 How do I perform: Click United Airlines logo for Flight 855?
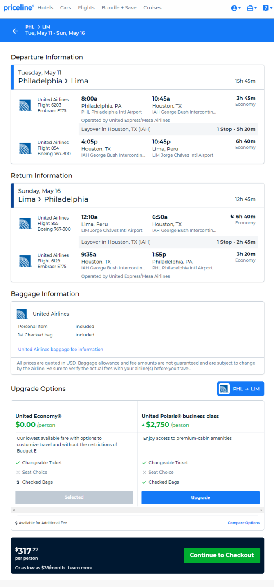[25, 223]
